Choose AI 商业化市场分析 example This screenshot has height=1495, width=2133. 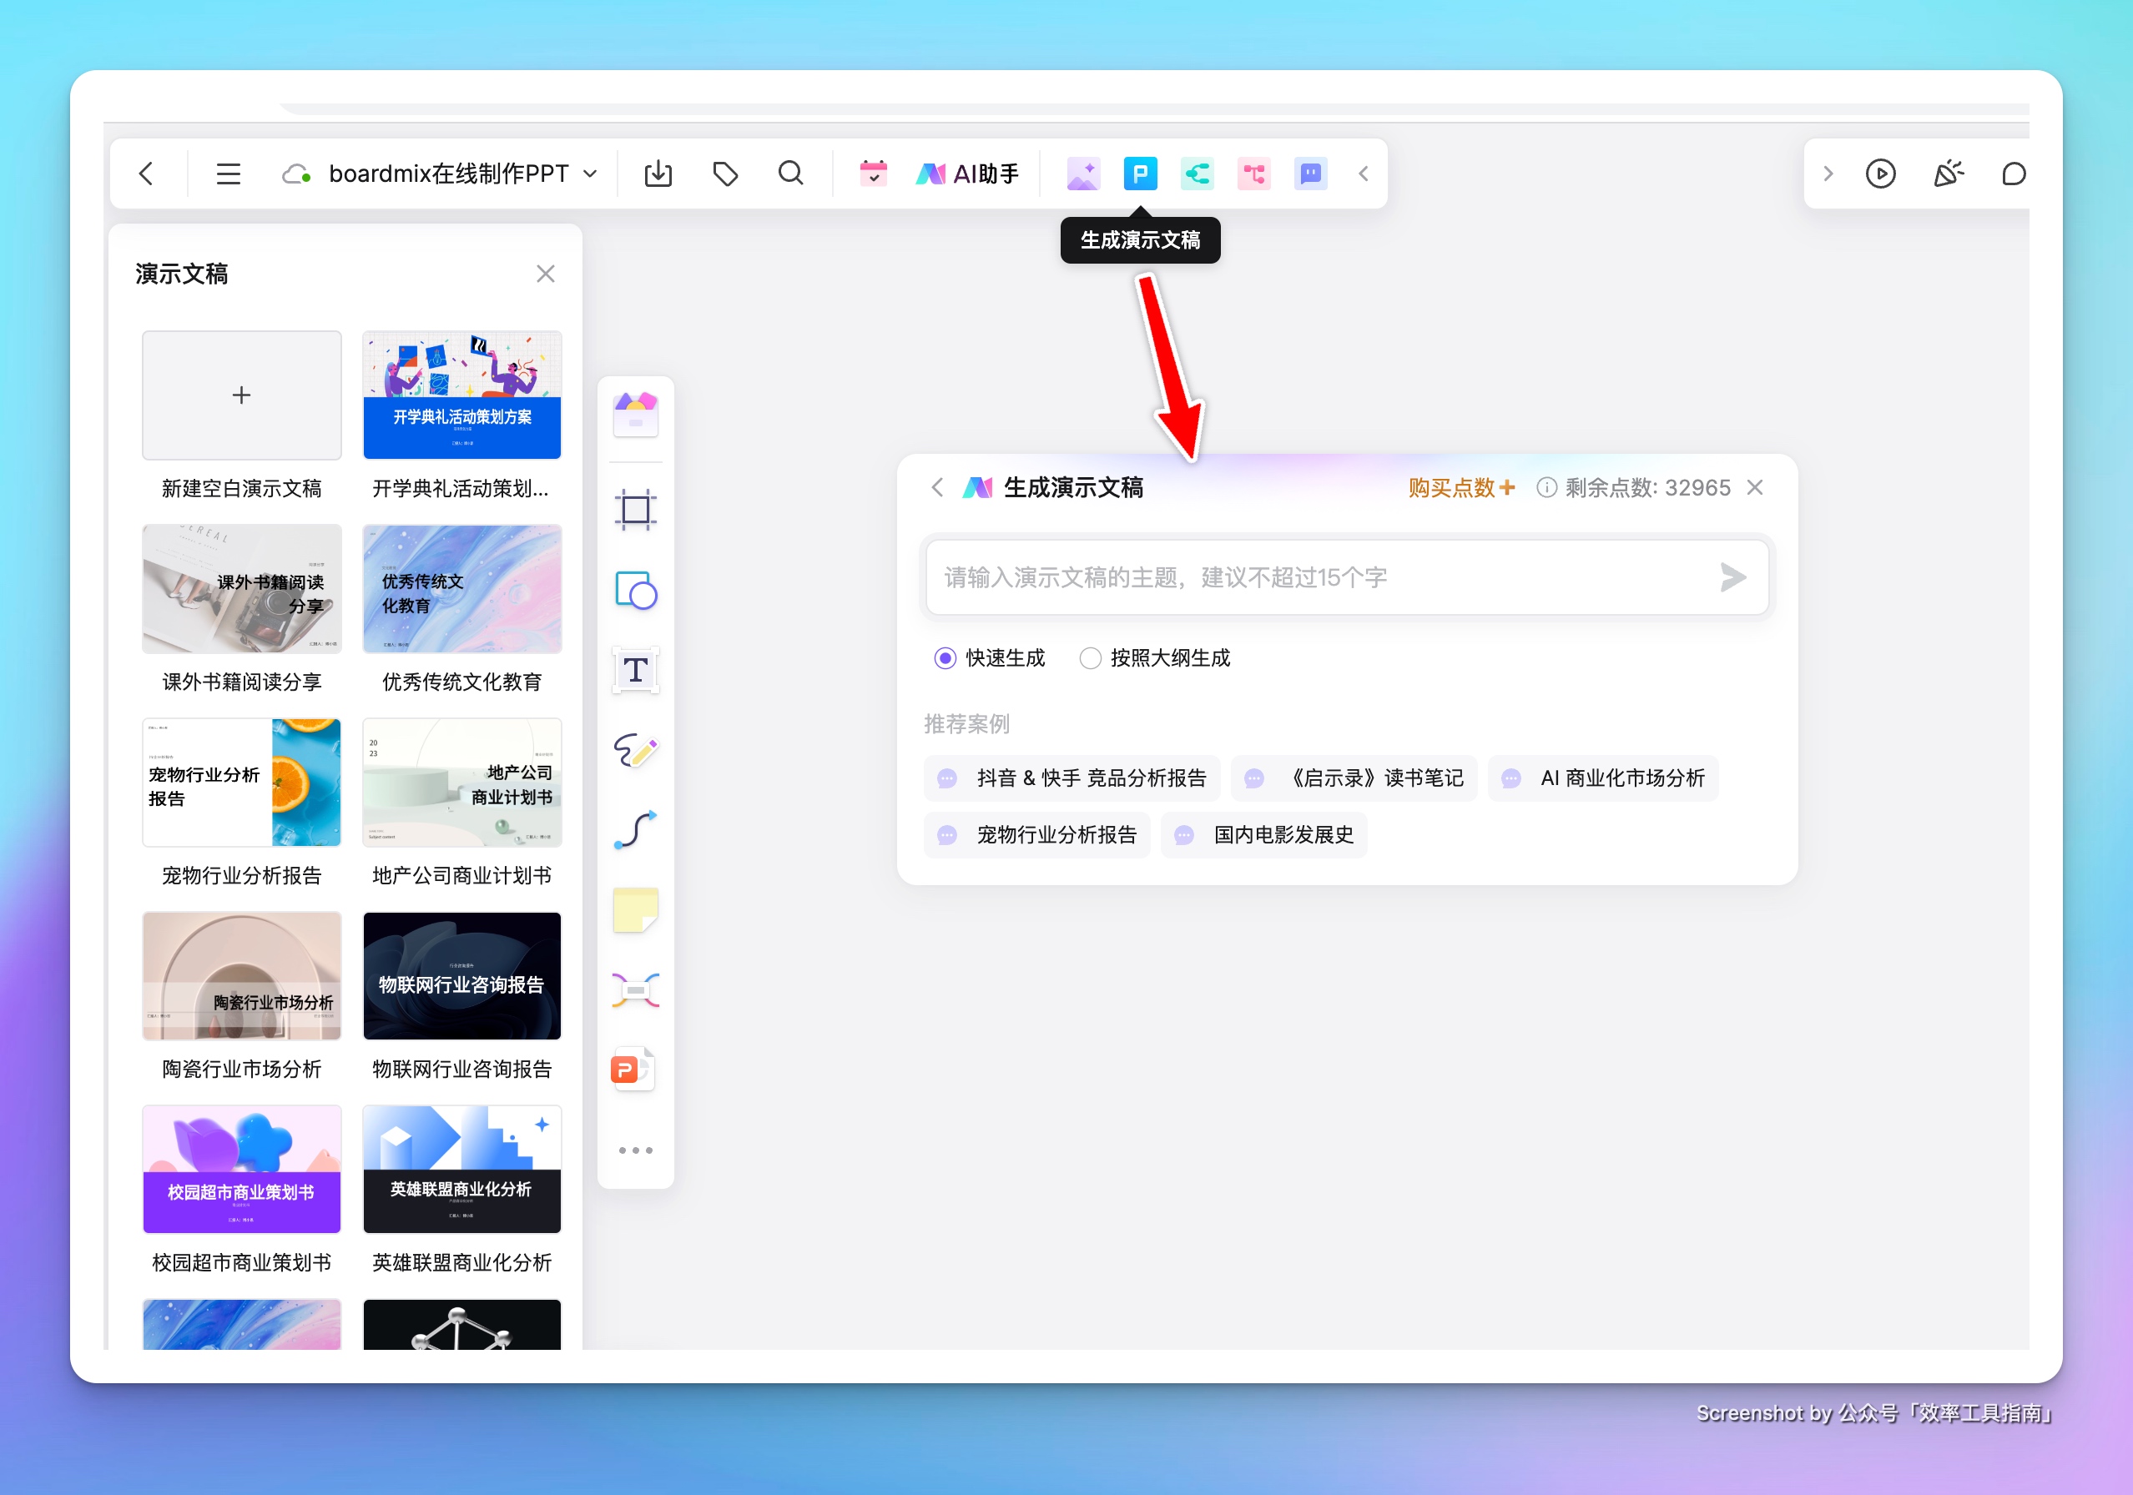pos(1602,778)
